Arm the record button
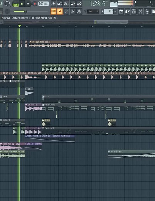The width and height of the screenshot is (155, 201). 35,4
